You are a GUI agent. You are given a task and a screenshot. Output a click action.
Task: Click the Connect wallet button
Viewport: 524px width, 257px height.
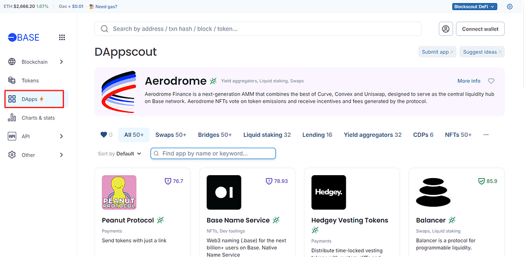(x=480, y=29)
